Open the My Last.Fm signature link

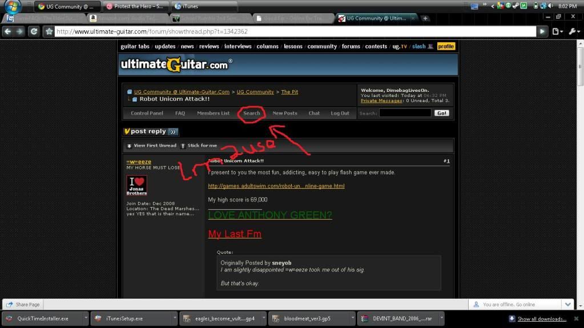pyautogui.click(x=235, y=234)
